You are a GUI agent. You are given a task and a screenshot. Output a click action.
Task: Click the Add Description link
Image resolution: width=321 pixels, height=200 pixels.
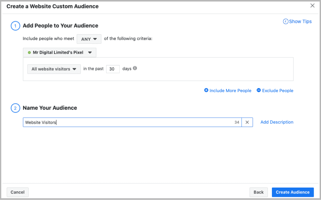point(277,122)
